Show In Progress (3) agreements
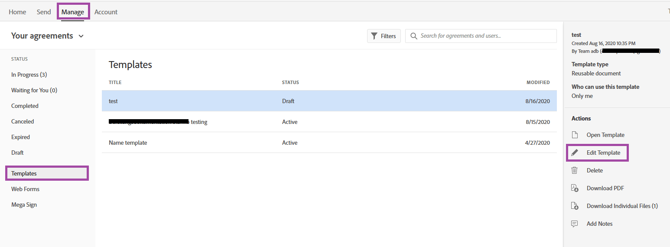This screenshot has height=247, width=670. pyautogui.click(x=29, y=75)
